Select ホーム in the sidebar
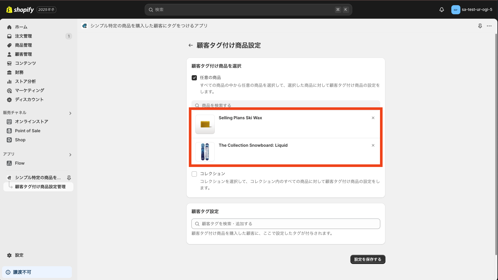The image size is (498, 280). 21,27
